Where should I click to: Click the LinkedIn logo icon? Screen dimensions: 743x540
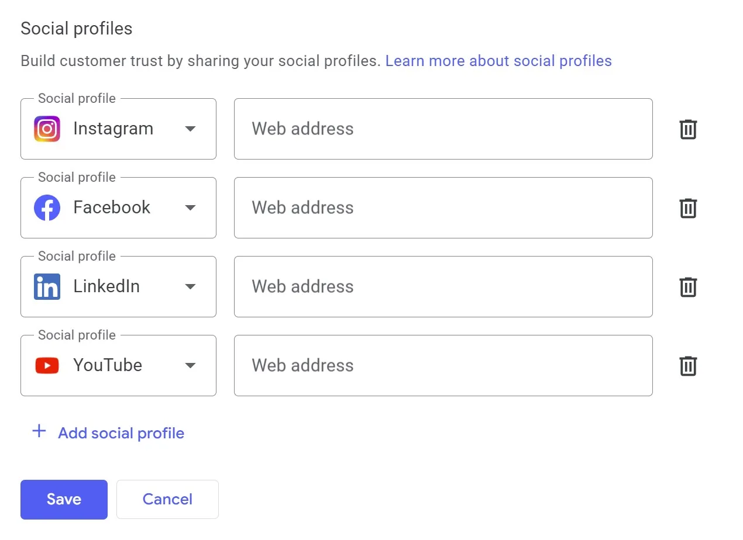click(47, 286)
